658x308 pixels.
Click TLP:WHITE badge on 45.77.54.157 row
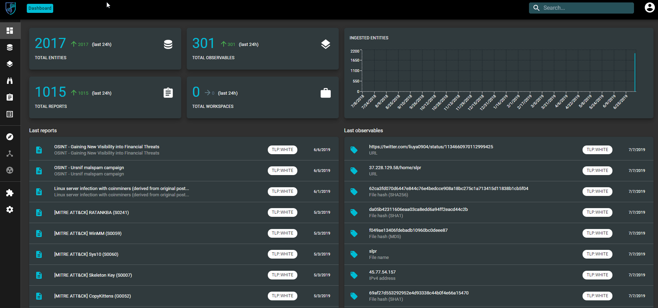597,275
